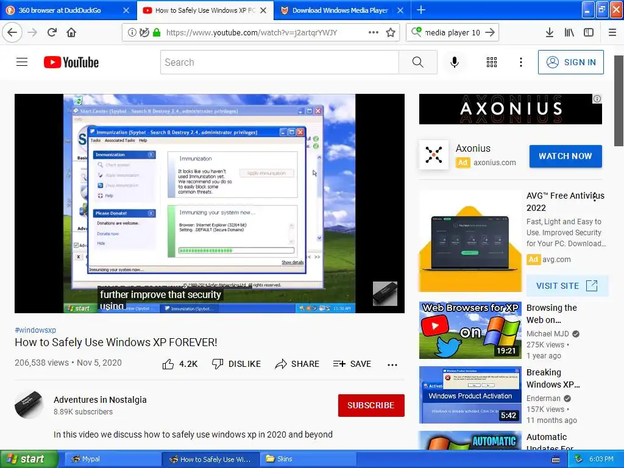Click the video player to pause

210,203
